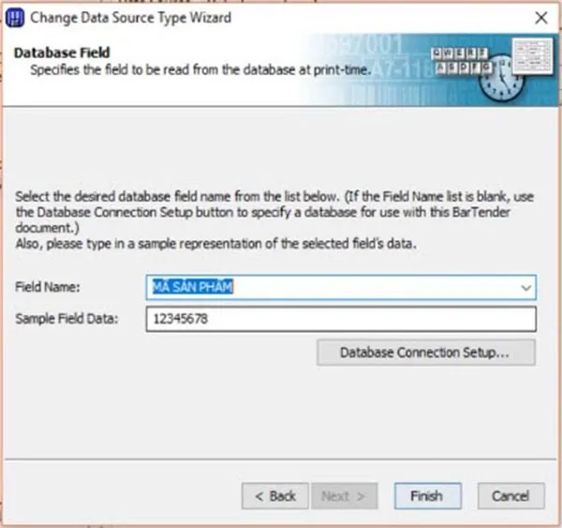Click the "Sample Field Data:" label
This screenshot has height=528, width=562.
pos(67,320)
